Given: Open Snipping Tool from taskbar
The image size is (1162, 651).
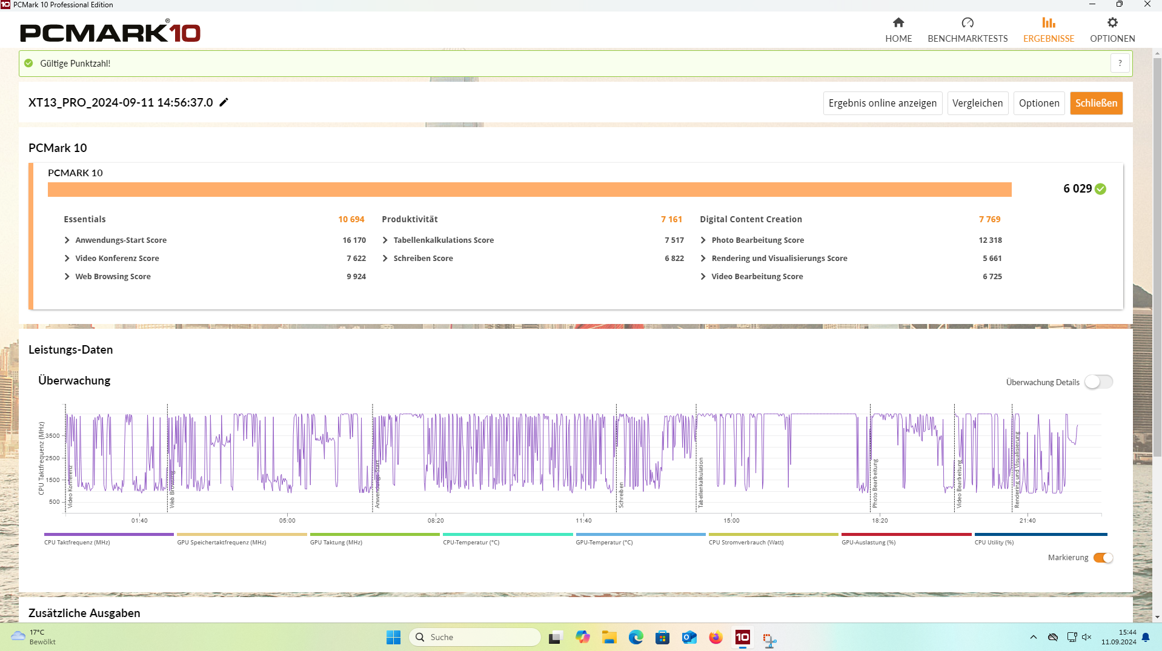Looking at the screenshot, I should pyautogui.click(x=769, y=639).
